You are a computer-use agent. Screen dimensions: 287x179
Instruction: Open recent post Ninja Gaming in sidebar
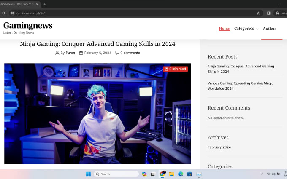click(241, 69)
